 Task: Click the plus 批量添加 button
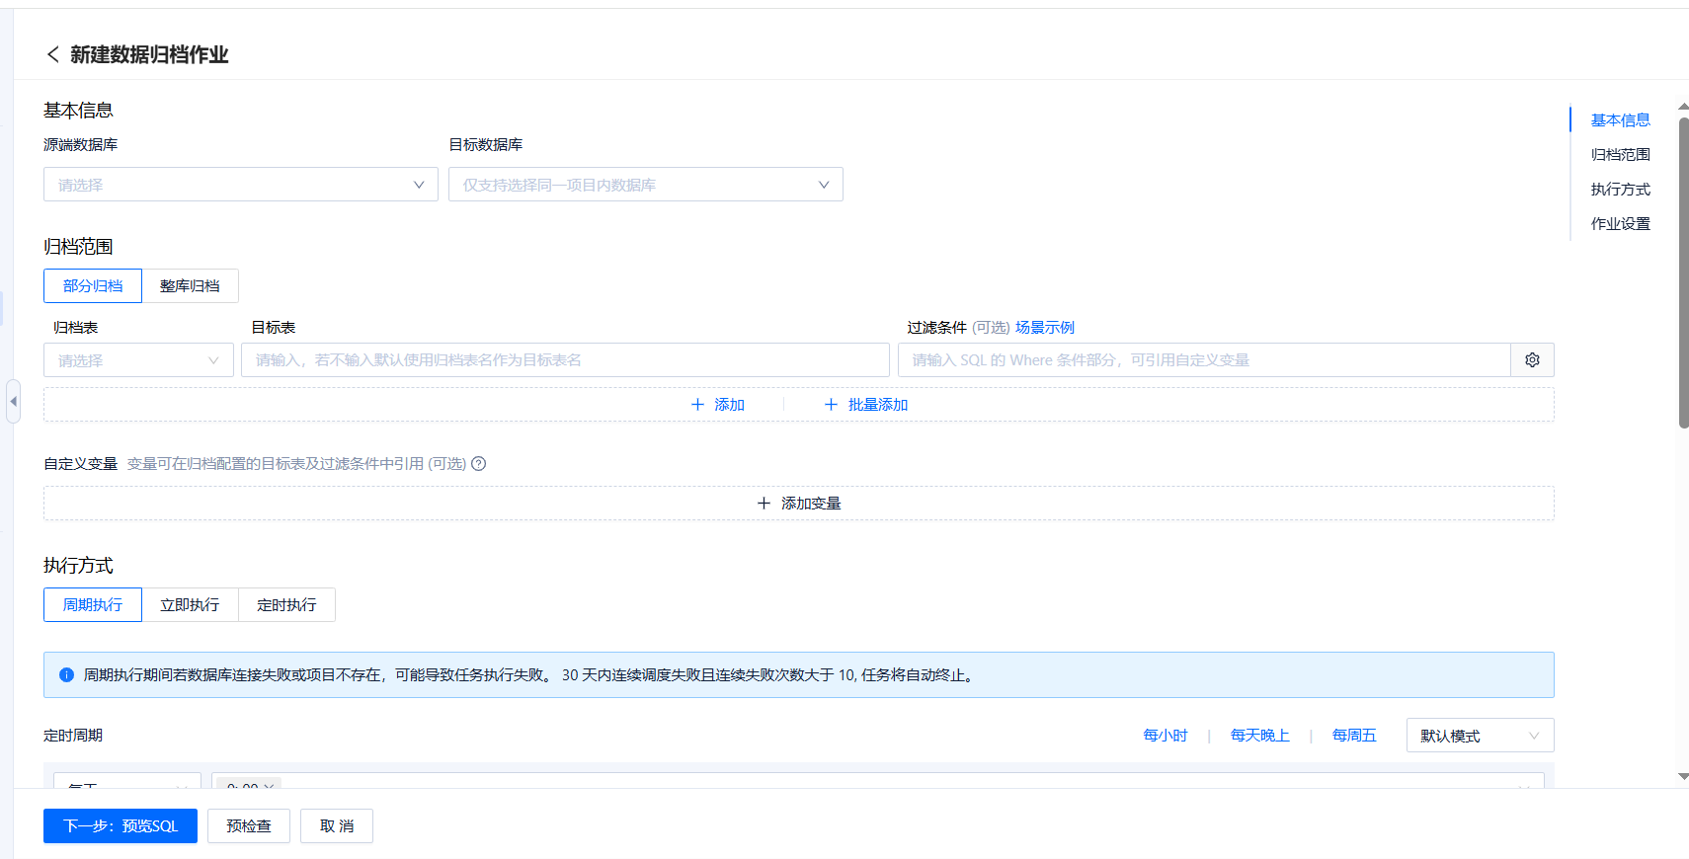[866, 405]
